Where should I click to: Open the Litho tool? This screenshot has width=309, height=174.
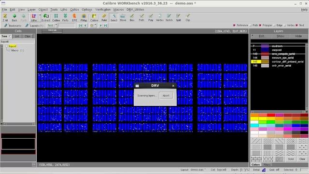[x=34, y=17]
